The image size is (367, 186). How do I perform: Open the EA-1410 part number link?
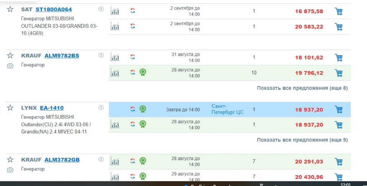tap(52, 108)
